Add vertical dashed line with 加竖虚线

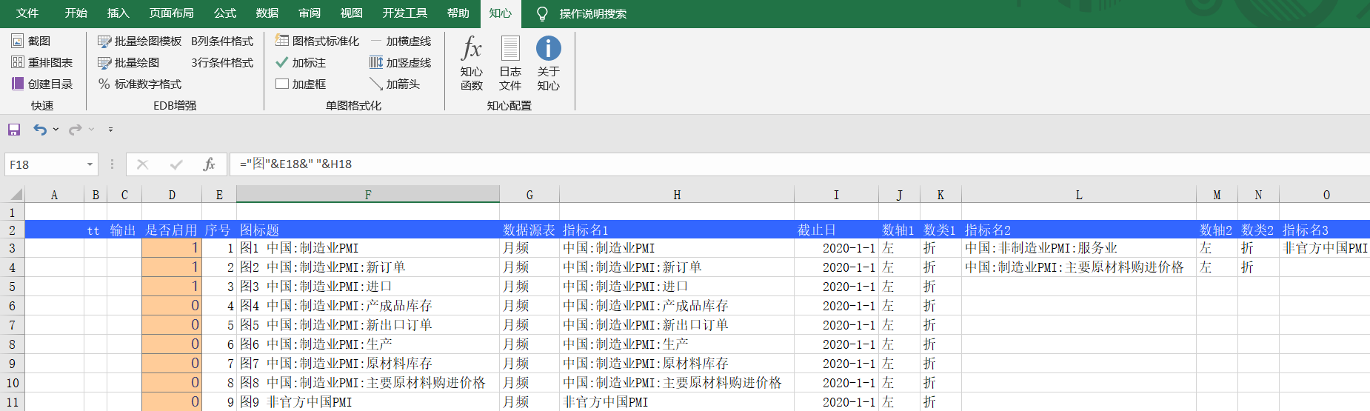[401, 63]
